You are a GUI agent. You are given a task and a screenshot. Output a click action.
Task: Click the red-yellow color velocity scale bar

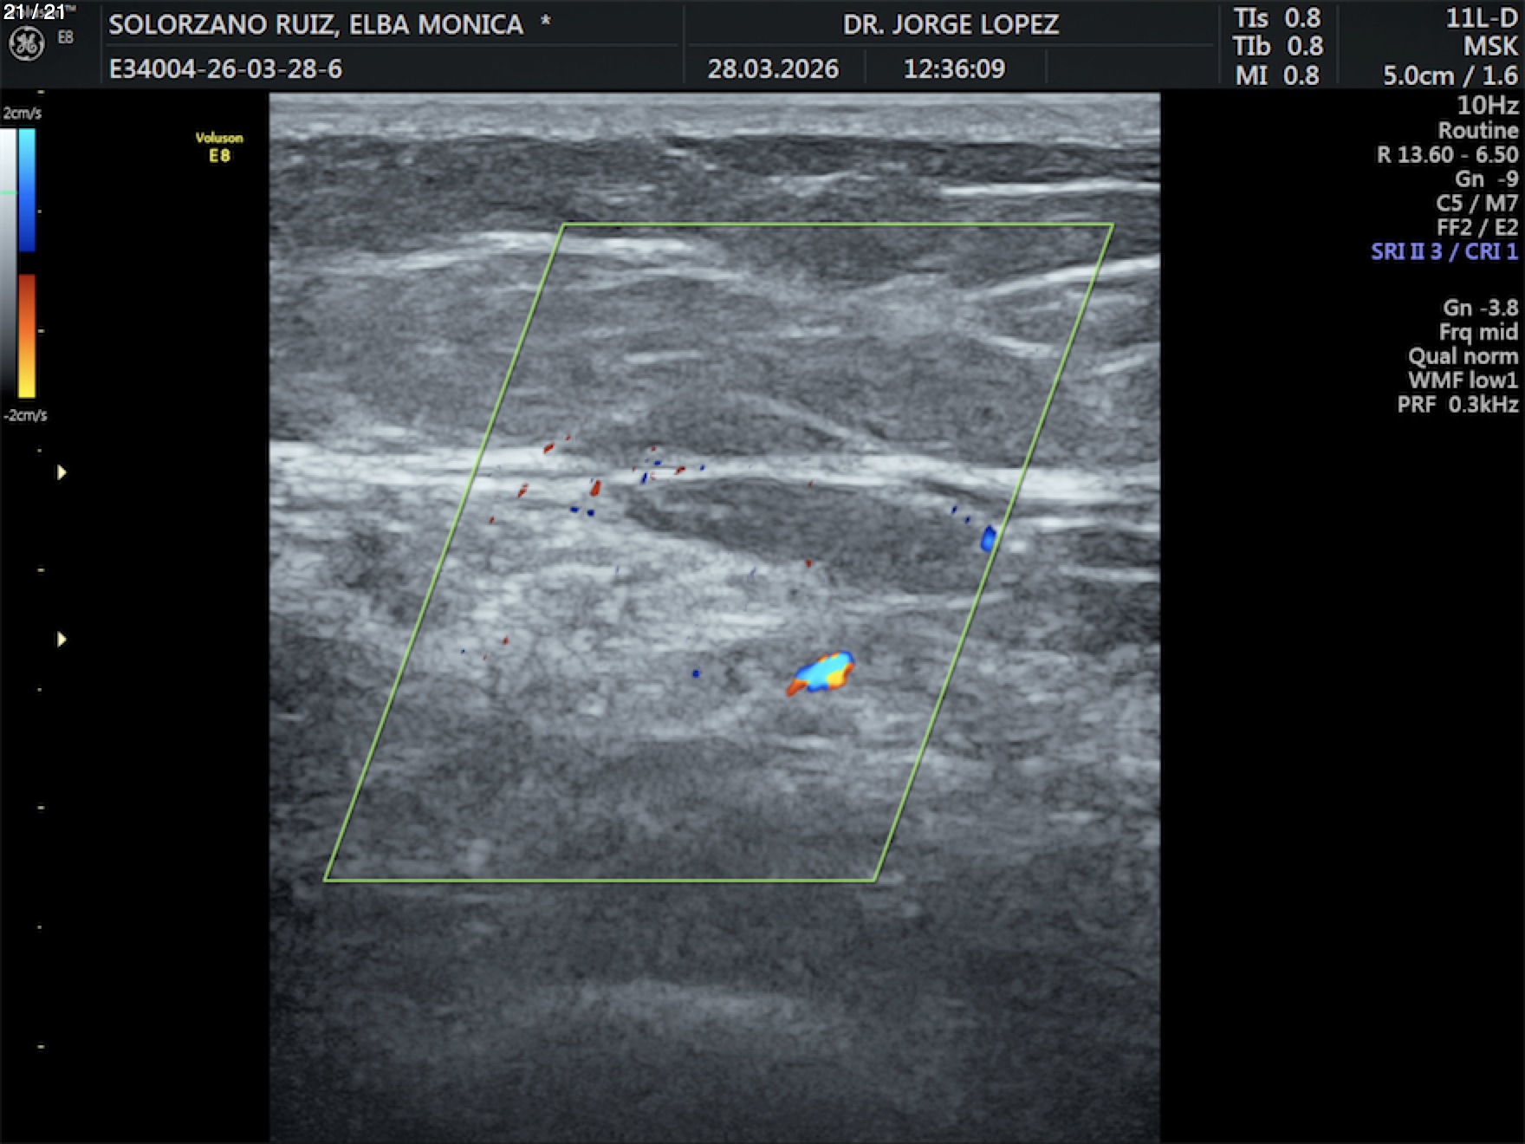(27, 335)
